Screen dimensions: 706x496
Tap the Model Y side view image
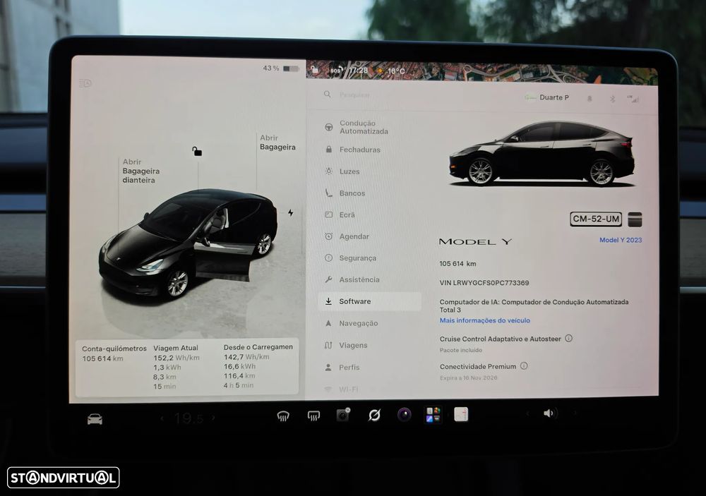click(542, 154)
